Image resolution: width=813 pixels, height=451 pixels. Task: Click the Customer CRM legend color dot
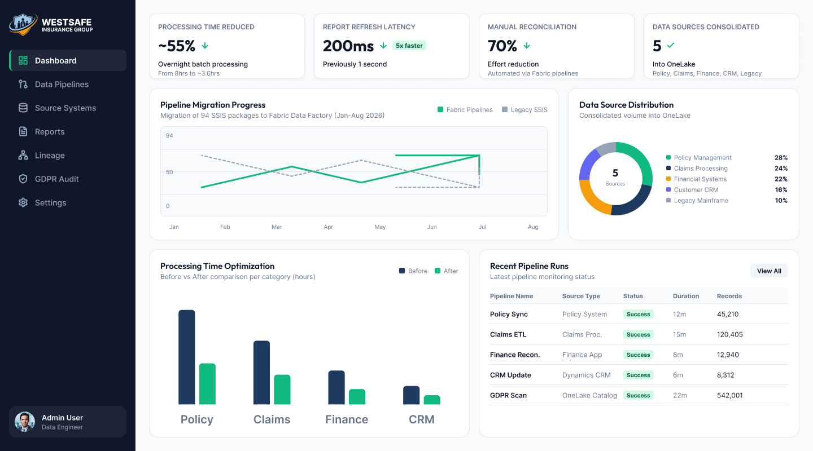click(668, 190)
